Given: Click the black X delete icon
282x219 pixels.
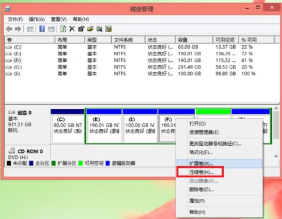Looking at the screenshot, I should click(72, 29).
